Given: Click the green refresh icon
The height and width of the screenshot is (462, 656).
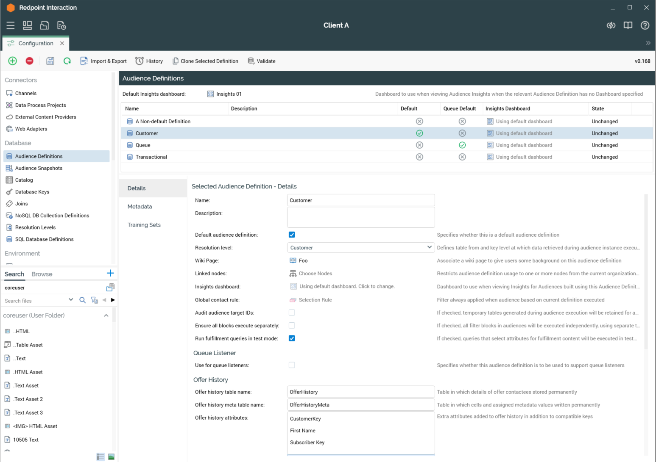Looking at the screenshot, I should coord(67,61).
